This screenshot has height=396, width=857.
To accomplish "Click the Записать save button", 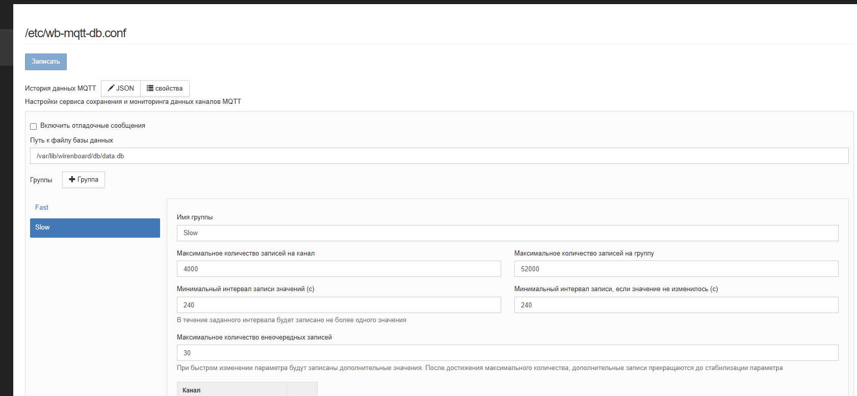I will pyautogui.click(x=46, y=62).
